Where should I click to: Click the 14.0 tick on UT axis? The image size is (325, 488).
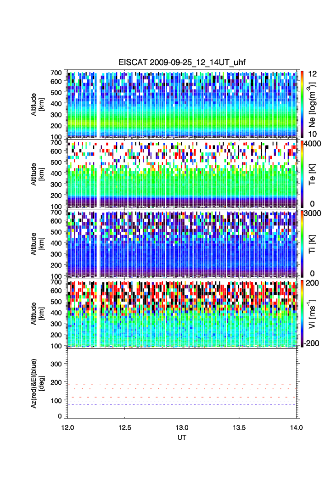(297, 427)
